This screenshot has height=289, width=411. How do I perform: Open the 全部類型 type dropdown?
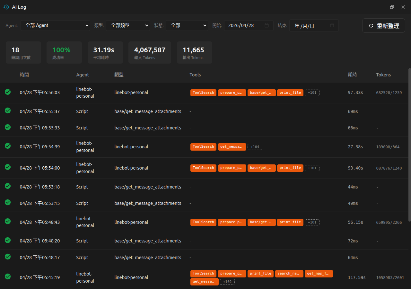pyautogui.click(x=128, y=25)
